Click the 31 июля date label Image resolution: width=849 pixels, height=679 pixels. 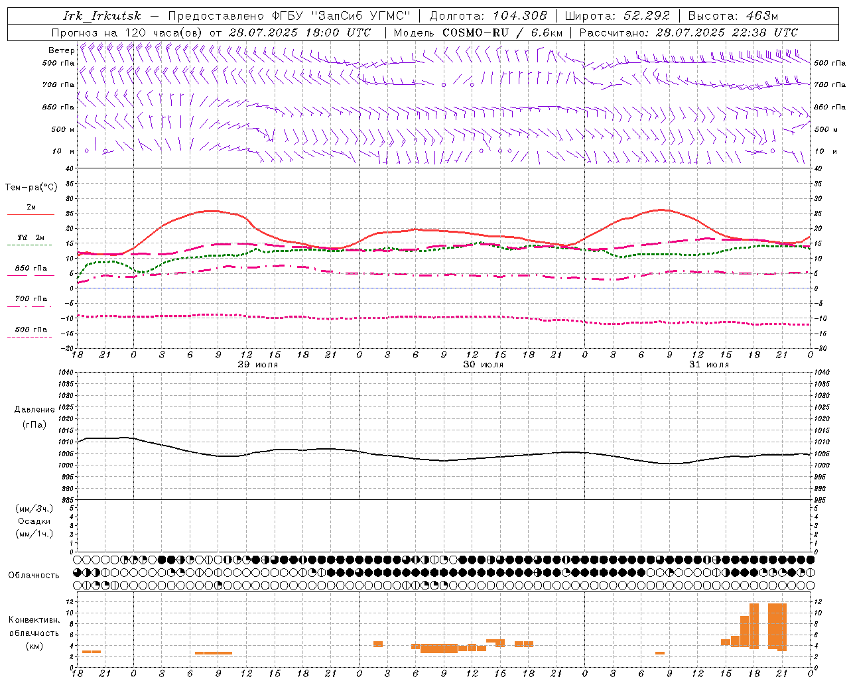pos(708,365)
